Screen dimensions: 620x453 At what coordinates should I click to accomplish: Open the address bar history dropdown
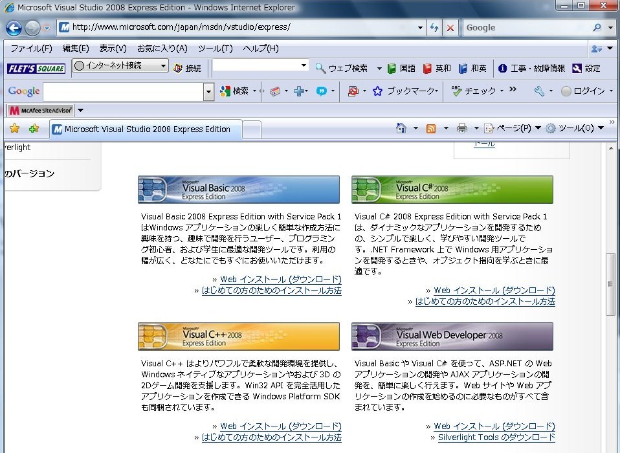(420, 28)
